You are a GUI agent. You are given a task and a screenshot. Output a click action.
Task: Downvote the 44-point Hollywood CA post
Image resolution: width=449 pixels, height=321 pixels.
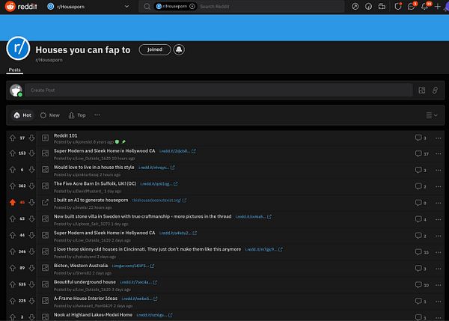point(31,235)
